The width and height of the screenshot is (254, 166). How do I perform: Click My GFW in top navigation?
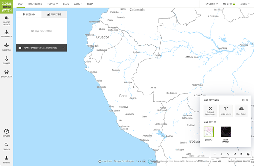pos(229,4)
